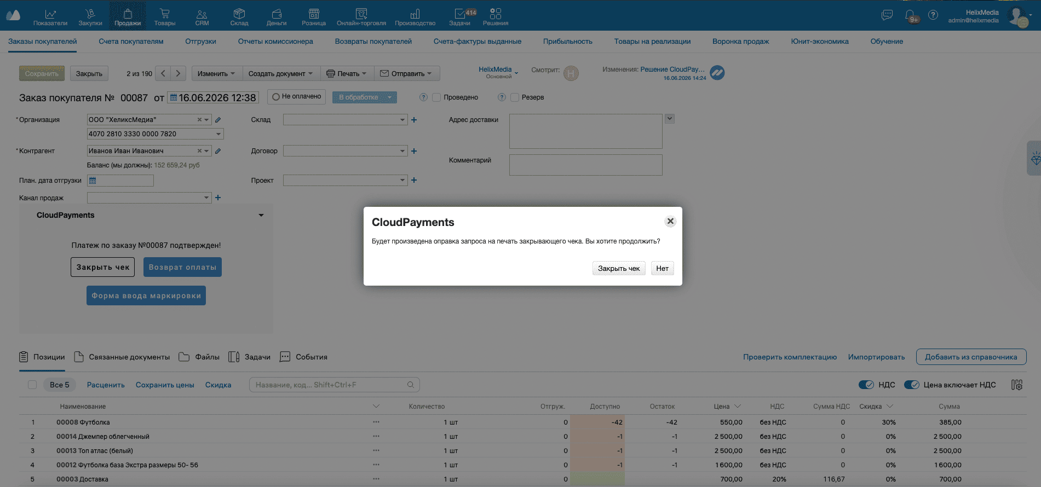The height and width of the screenshot is (487, 1041).
Task: Add a new warehouse with plus icon
Action: (414, 120)
